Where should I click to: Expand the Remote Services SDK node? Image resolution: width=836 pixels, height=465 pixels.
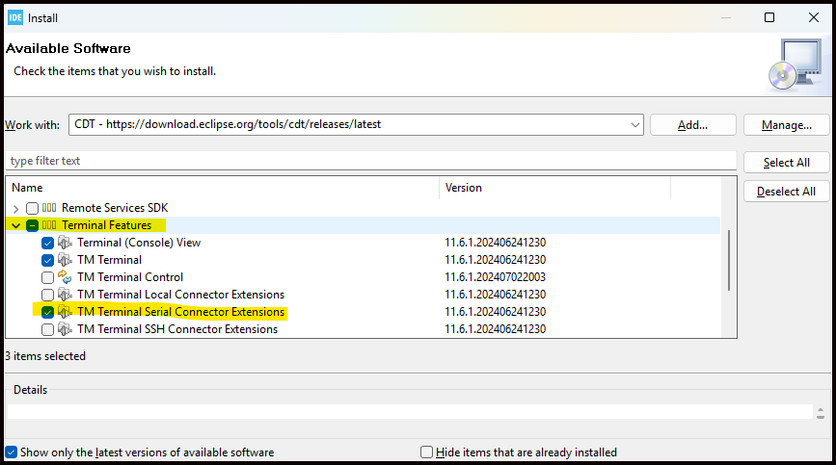(x=16, y=209)
